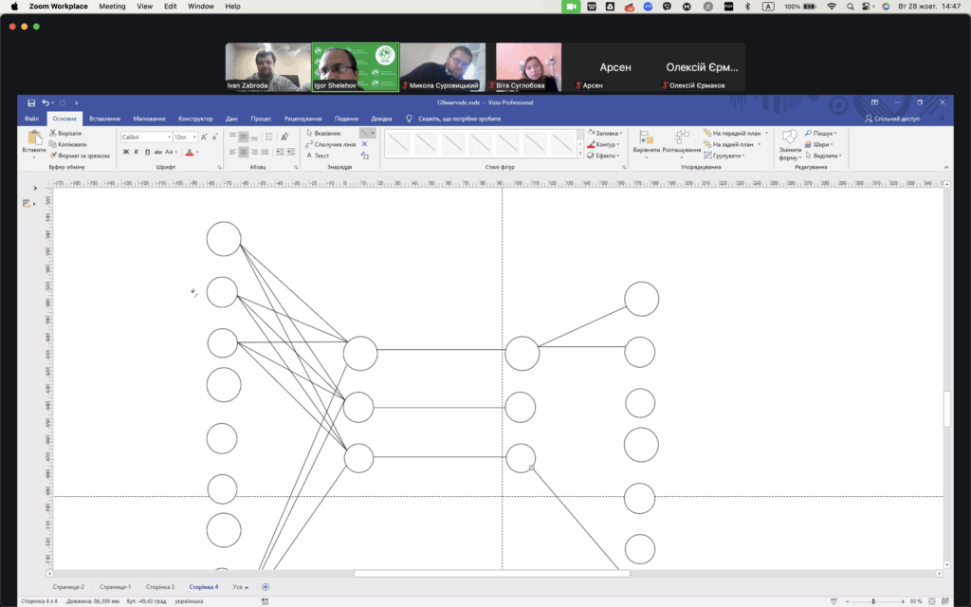Switch to the Конструктор ribbon tab
The width and height of the screenshot is (971, 607).
pos(195,119)
